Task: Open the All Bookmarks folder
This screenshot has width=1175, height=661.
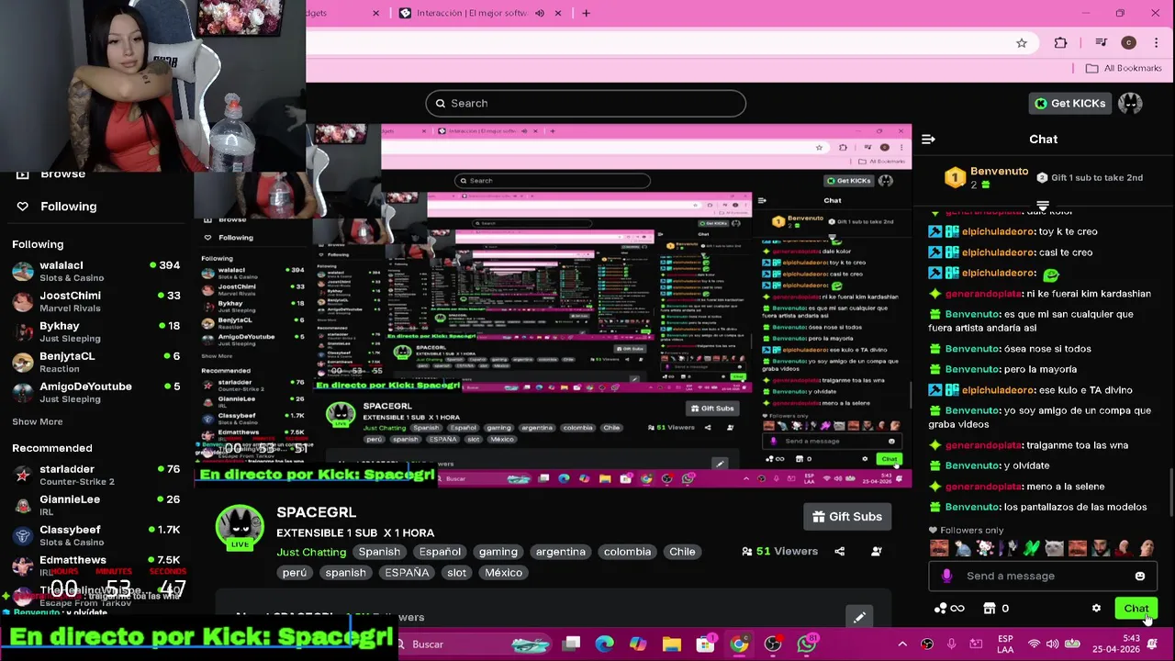Action: (x=1124, y=68)
